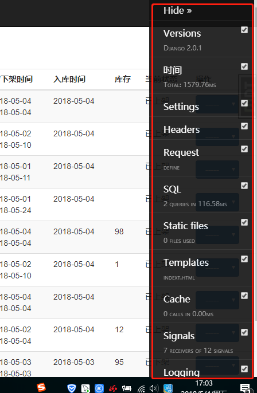Click the 2018-05-03 入库时间 cell

click(x=74, y=362)
